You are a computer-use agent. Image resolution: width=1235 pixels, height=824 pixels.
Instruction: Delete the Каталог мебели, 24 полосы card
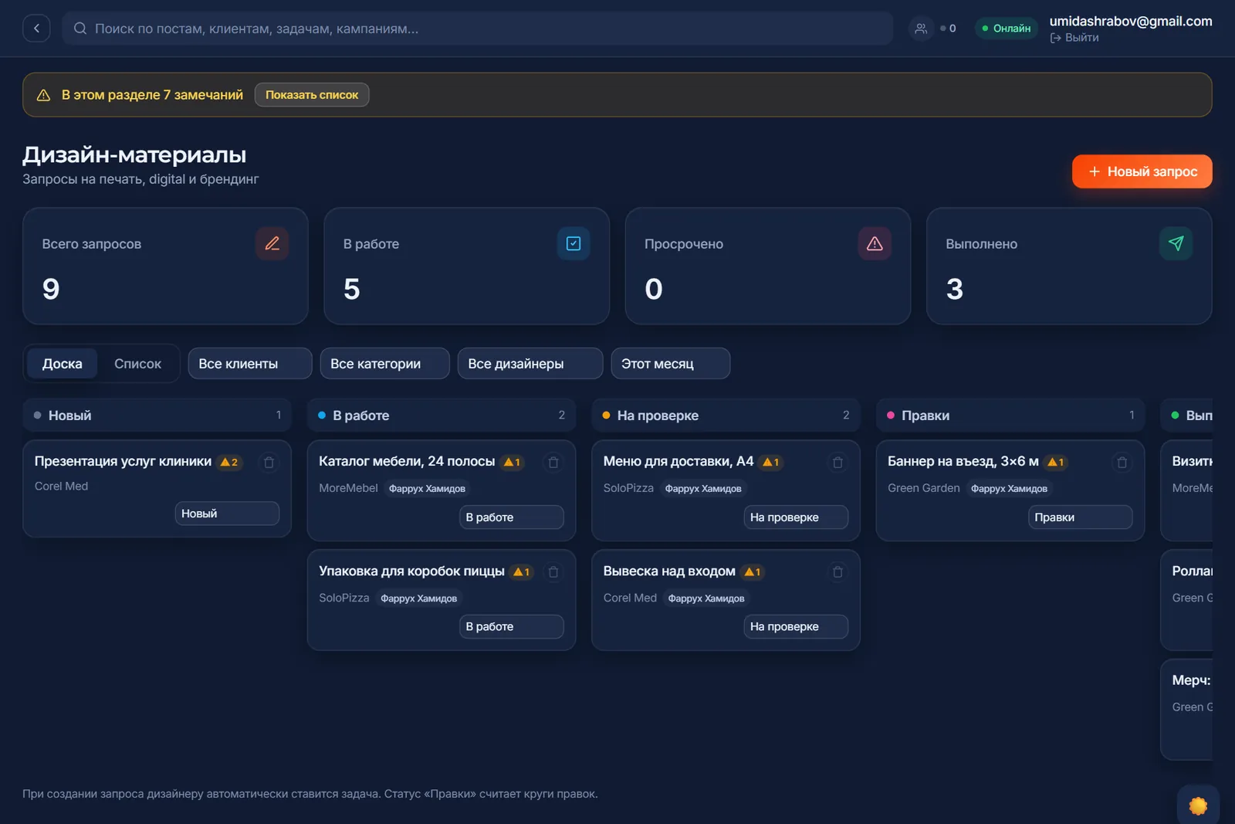pos(553,463)
